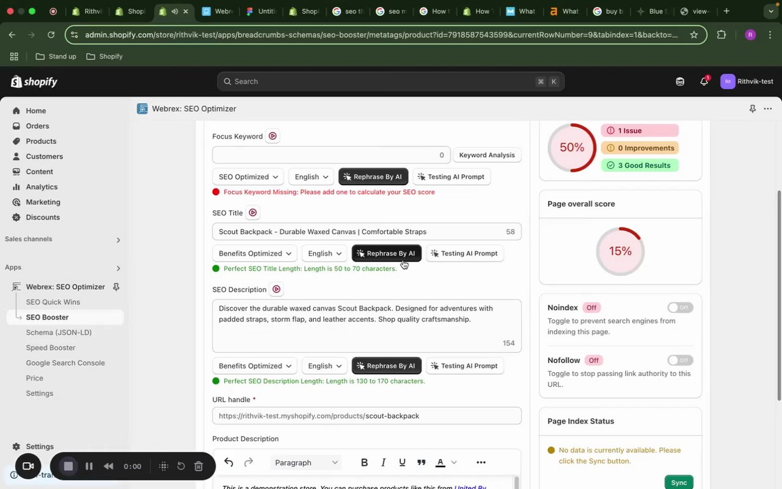
Task: Play the SEO Description video tutorial icon
Action: [276, 289]
